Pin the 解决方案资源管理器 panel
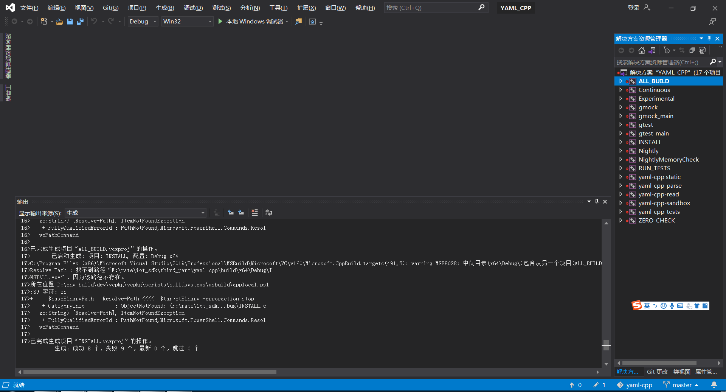726x392 pixels. (709, 38)
